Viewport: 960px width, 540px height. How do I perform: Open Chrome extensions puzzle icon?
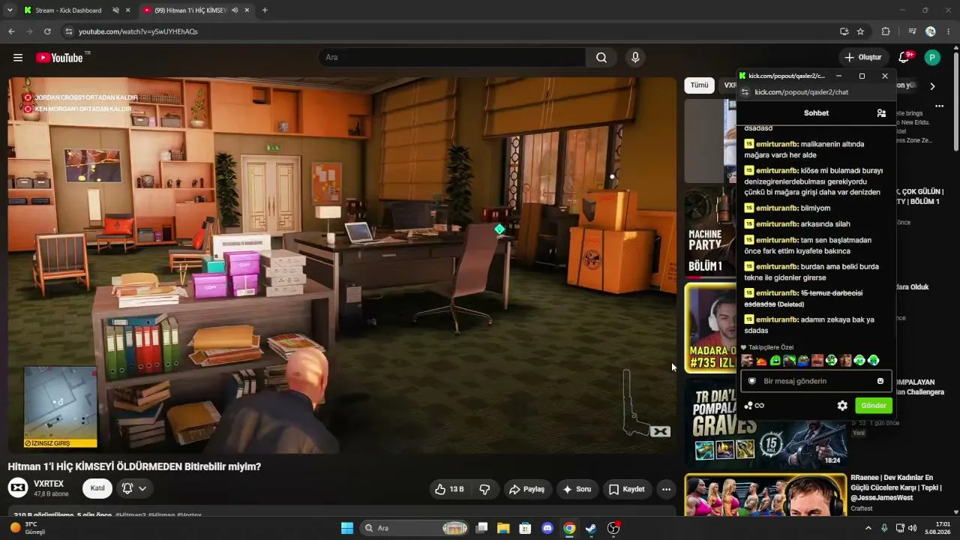pyautogui.click(x=886, y=31)
